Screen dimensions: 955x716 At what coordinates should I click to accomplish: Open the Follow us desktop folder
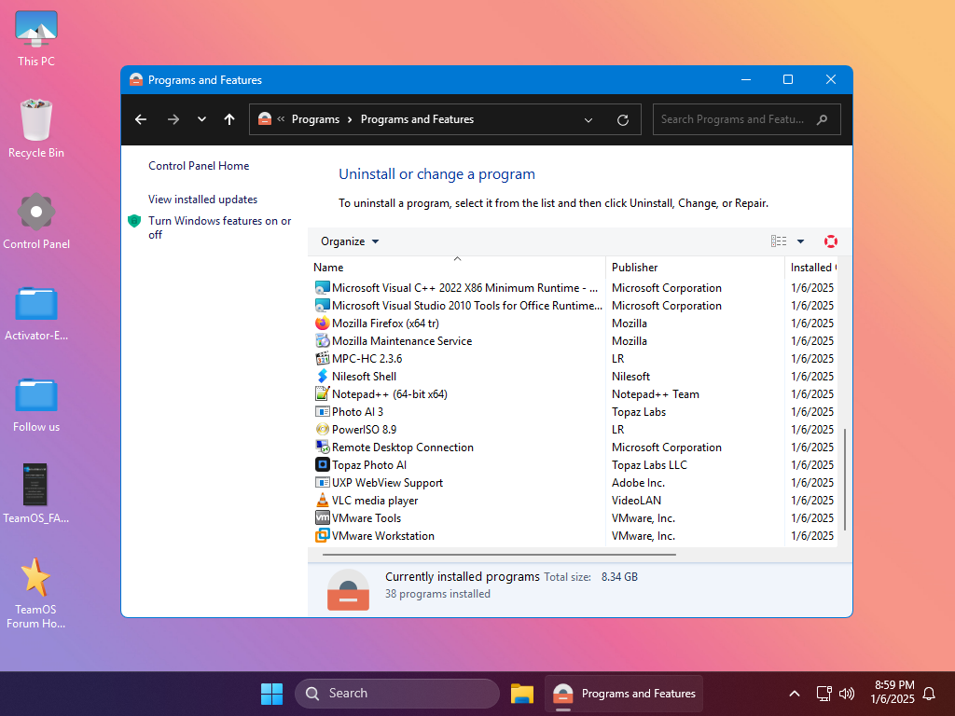36,405
